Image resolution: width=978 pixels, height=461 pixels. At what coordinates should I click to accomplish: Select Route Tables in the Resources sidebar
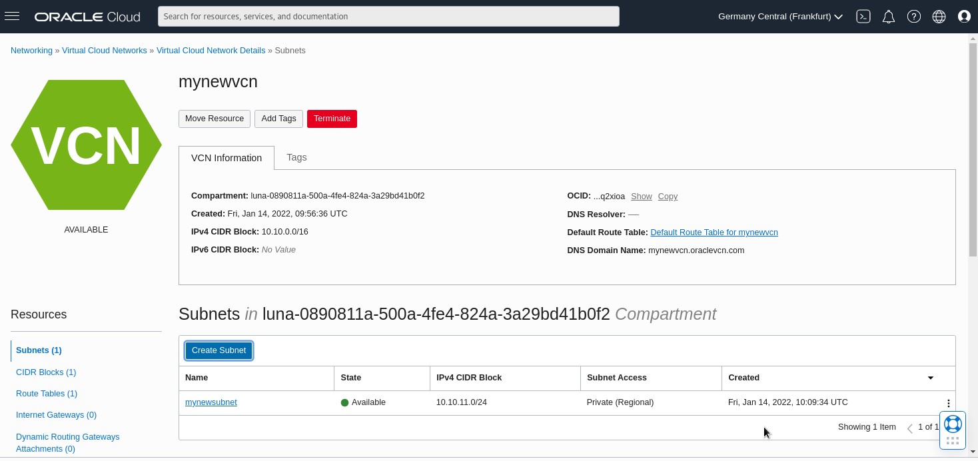47,393
